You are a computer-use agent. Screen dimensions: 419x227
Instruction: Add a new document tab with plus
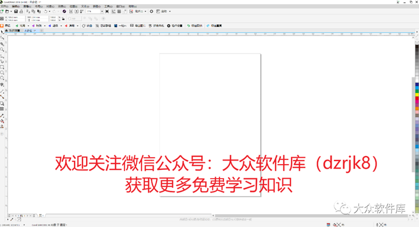pyautogui.click(x=41, y=30)
